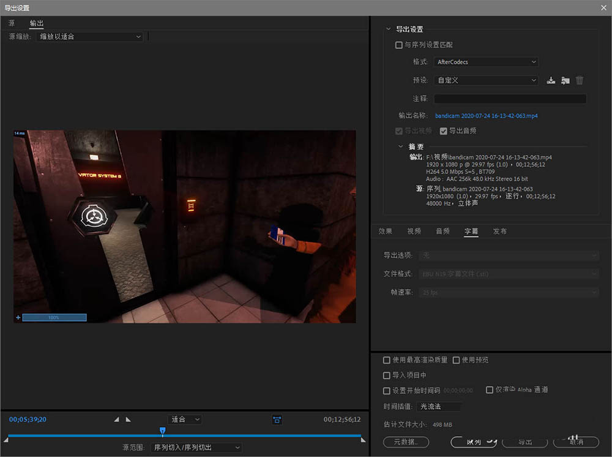Open the export options (导出选项) dropdown
The image size is (612, 457).
(509, 255)
